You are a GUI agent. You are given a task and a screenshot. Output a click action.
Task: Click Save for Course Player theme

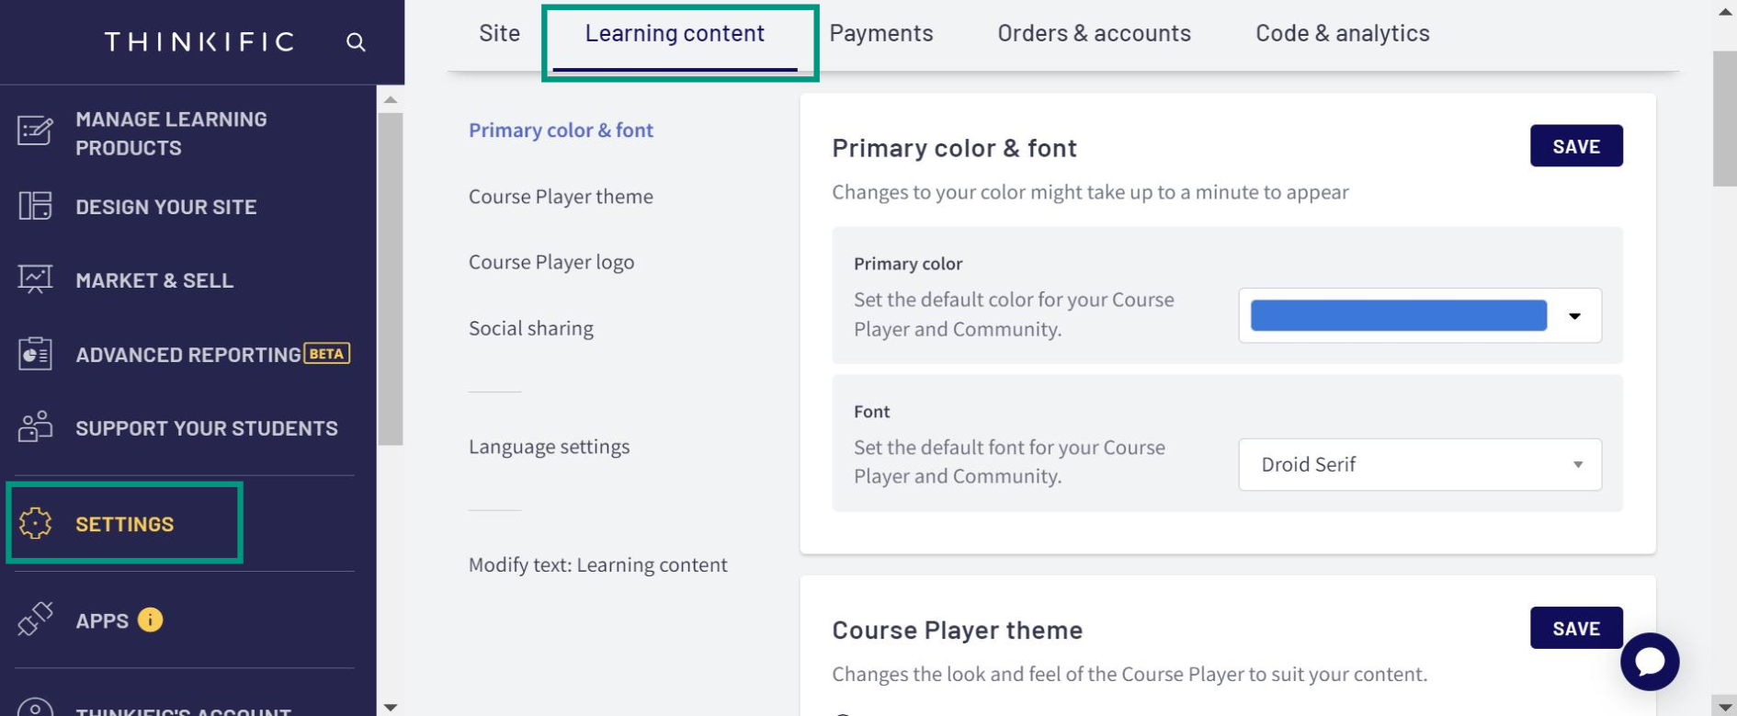point(1576,628)
